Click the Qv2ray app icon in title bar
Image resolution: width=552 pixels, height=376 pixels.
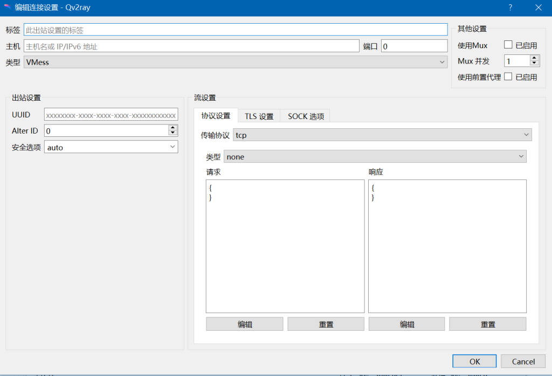(x=7, y=7)
